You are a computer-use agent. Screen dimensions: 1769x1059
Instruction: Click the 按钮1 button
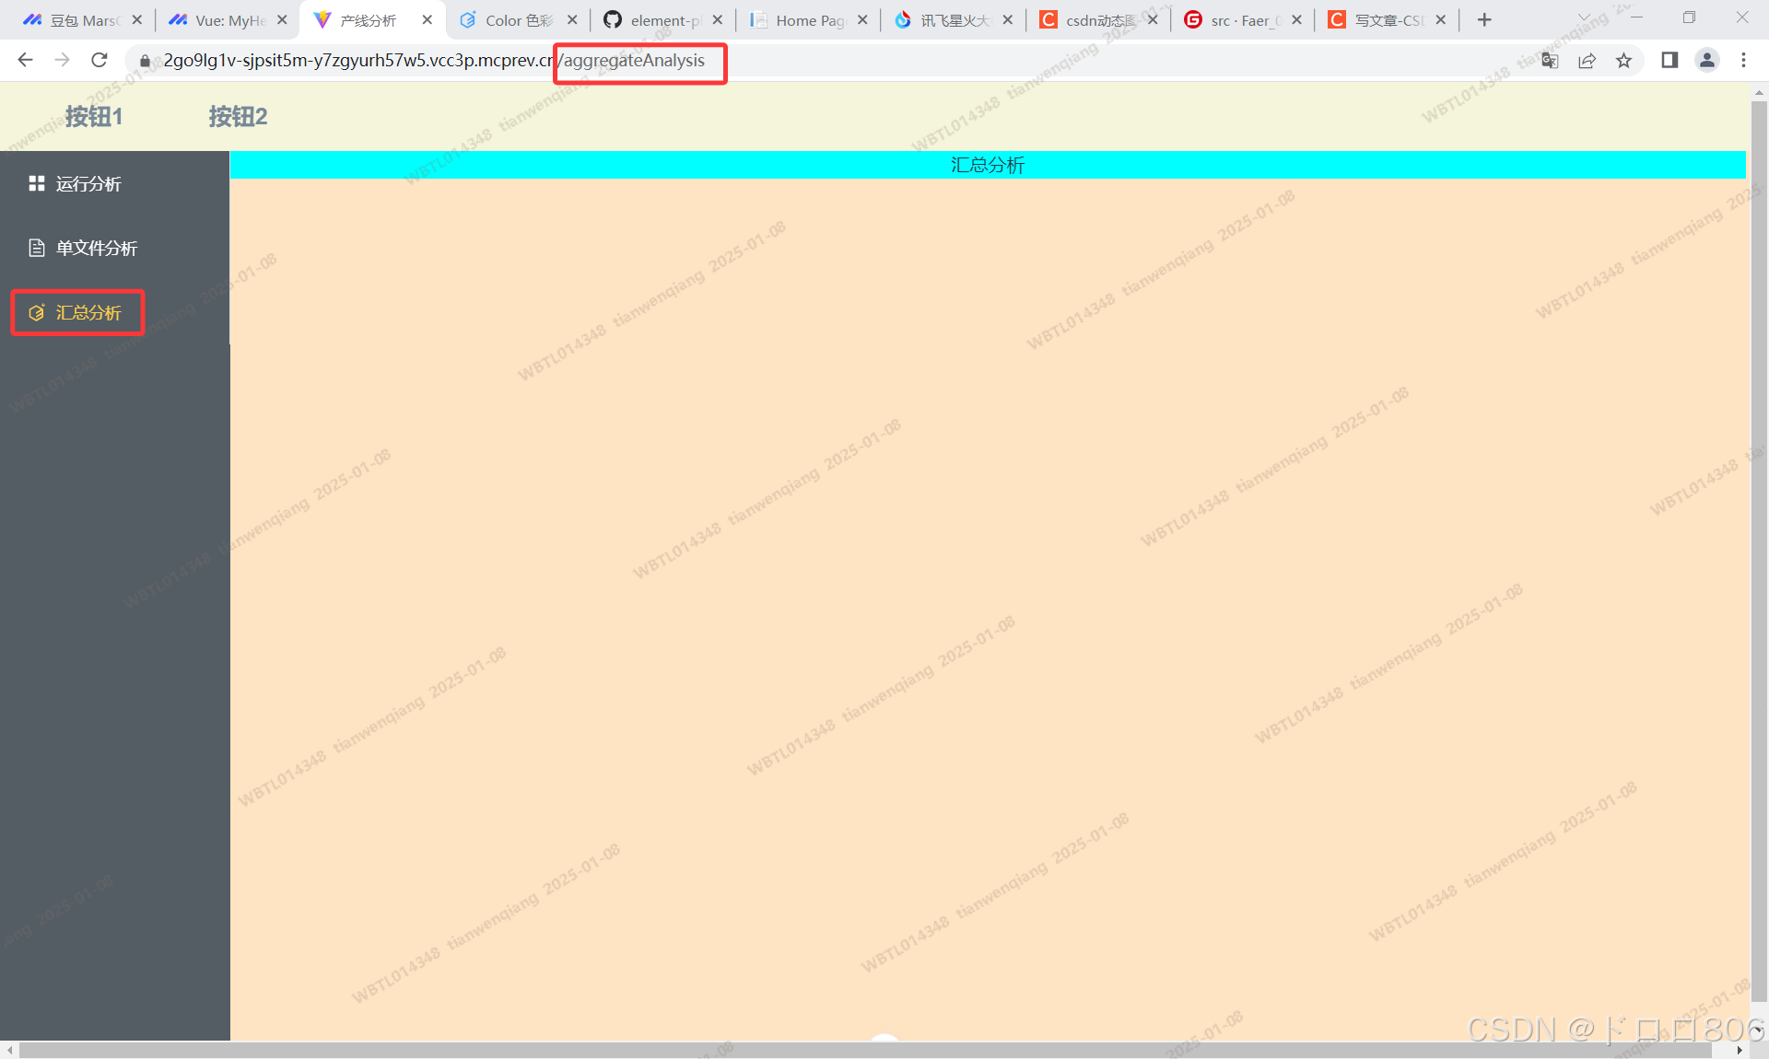tap(93, 117)
